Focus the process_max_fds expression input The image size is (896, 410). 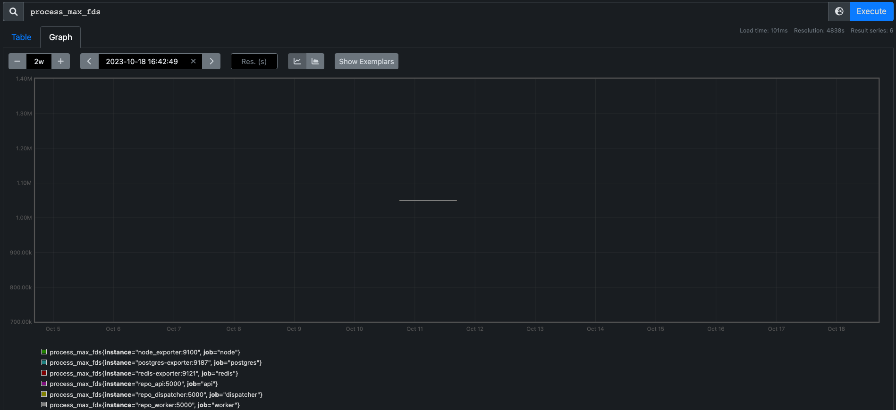(x=426, y=11)
